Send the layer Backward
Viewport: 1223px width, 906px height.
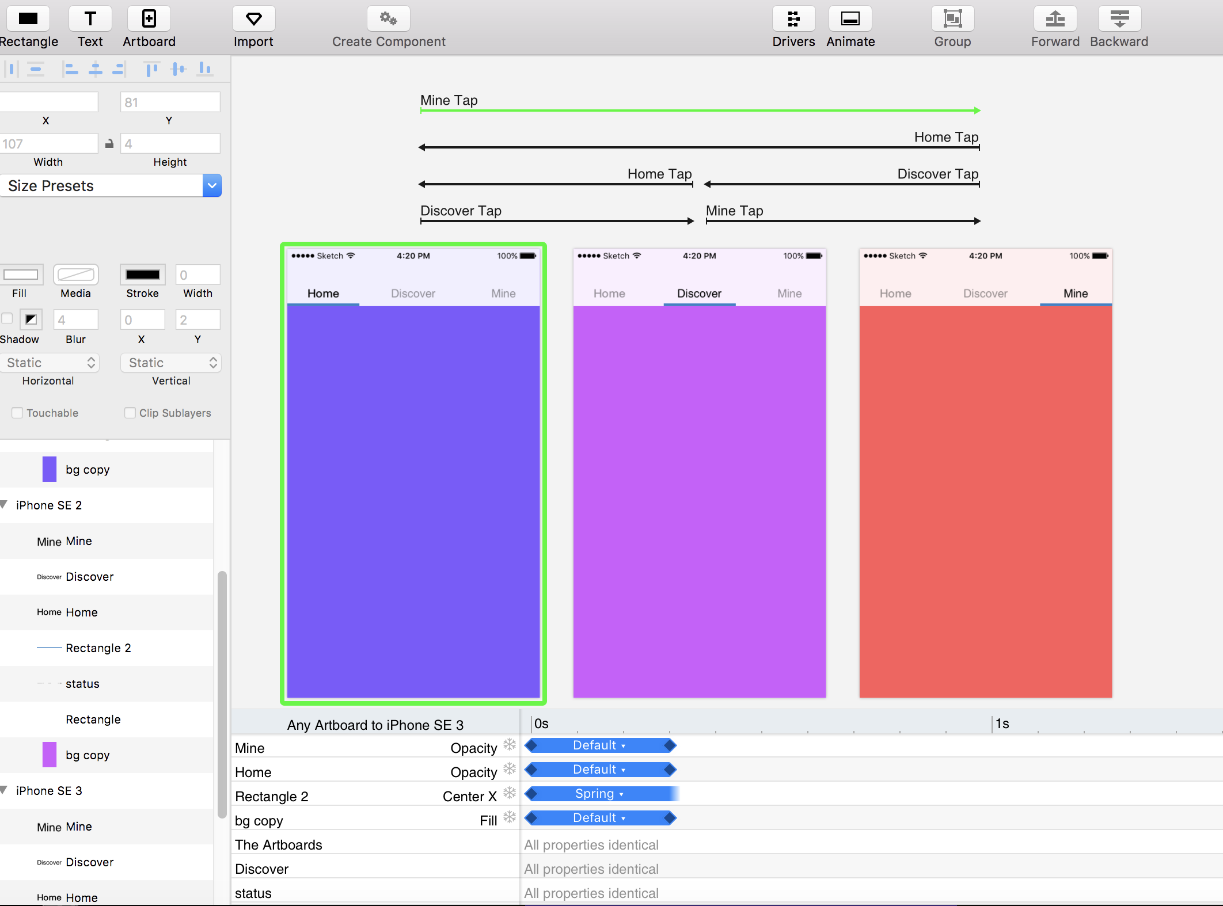click(x=1119, y=19)
